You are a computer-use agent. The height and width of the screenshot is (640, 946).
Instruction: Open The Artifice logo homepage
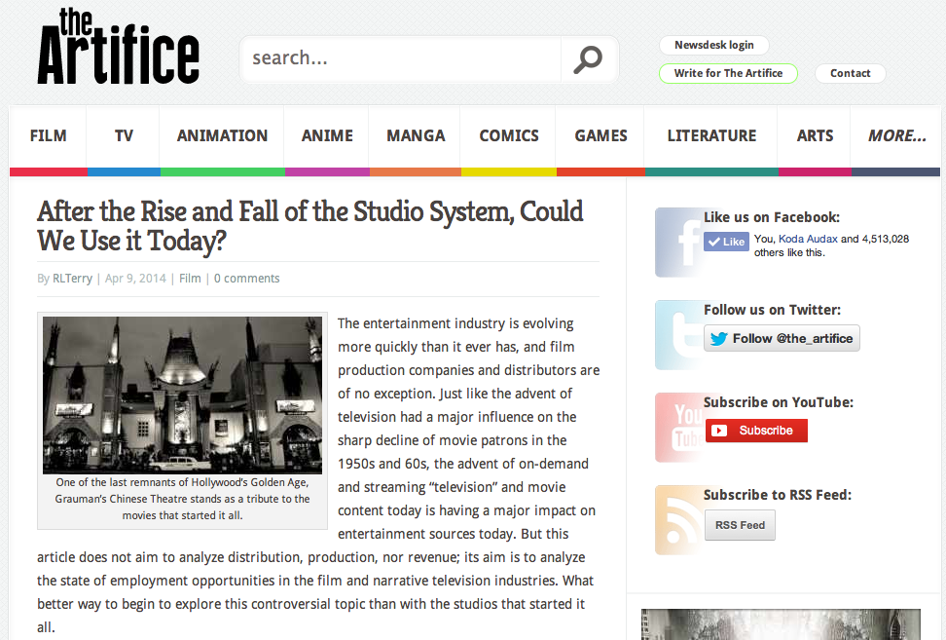(x=118, y=47)
